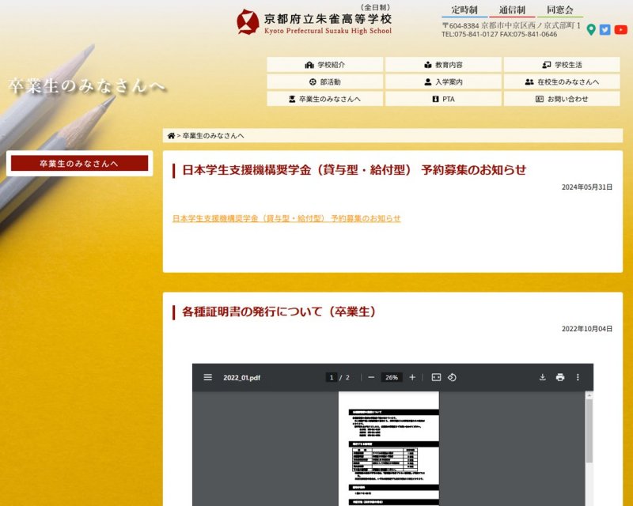The width and height of the screenshot is (633, 506).
Task: Open the school's Twitter page icon
Action: click(x=605, y=30)
